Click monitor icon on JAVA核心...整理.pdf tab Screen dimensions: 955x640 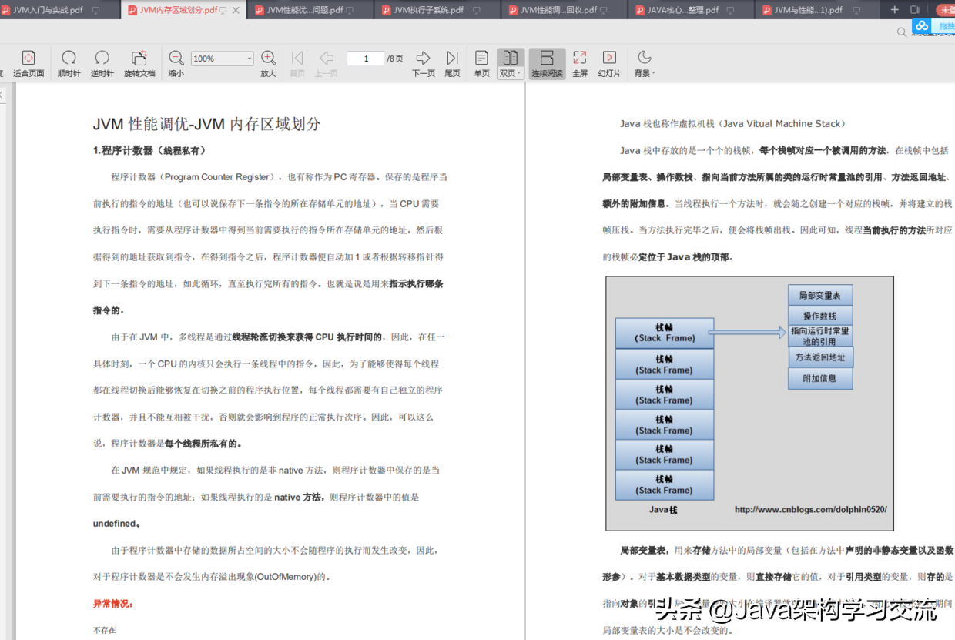coord(731,10)
